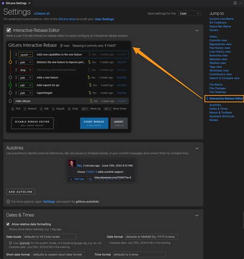Screen dimensions: 244x259
Task: Collapse the Dates & Times section chevron
Action: 197,215
